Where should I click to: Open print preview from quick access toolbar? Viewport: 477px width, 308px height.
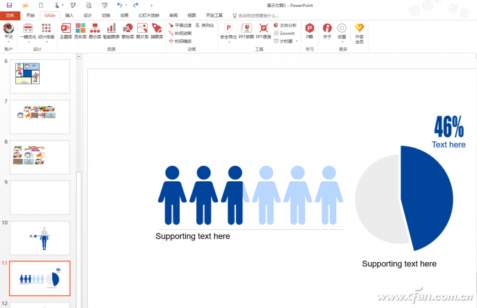pyautogui.click(x=88, y=5)
